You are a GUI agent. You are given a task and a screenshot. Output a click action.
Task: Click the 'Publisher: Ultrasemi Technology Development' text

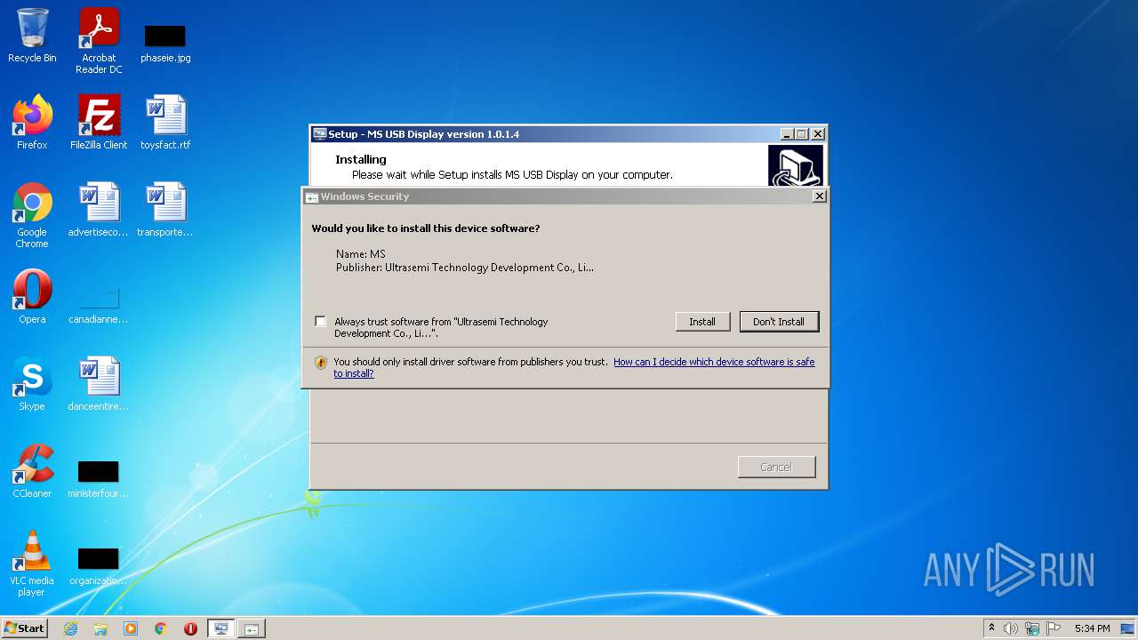(x=465, y=267)
